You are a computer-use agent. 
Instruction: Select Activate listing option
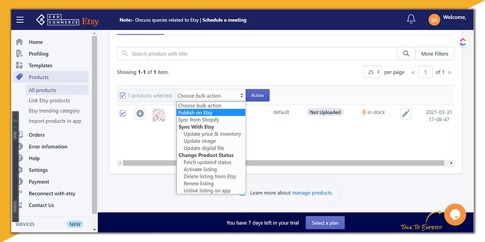click(211, 169)
